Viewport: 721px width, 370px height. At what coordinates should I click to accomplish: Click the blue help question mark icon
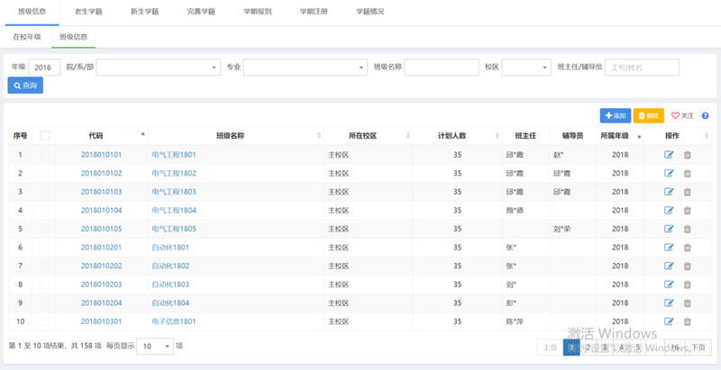click(705, 116)
